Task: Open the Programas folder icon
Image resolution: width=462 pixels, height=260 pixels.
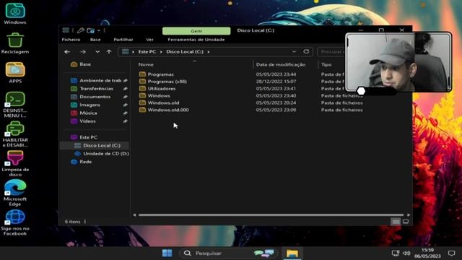Action: (143, 74)
